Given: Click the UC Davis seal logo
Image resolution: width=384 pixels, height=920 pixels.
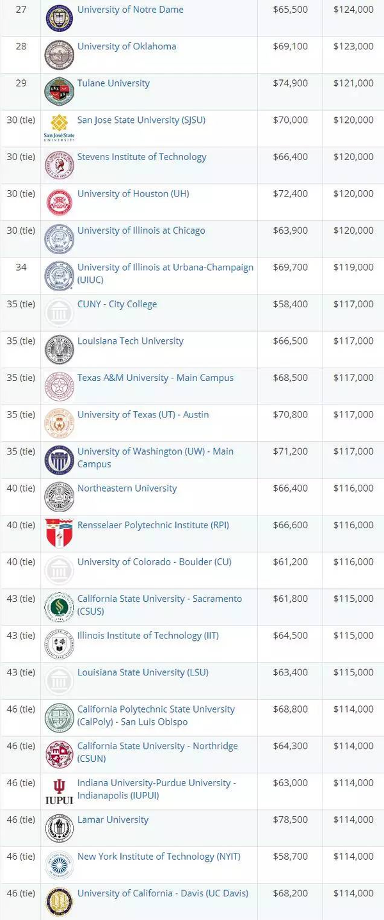Looking at the screenshot, I should pyautogui.click(x=60, y=901).
